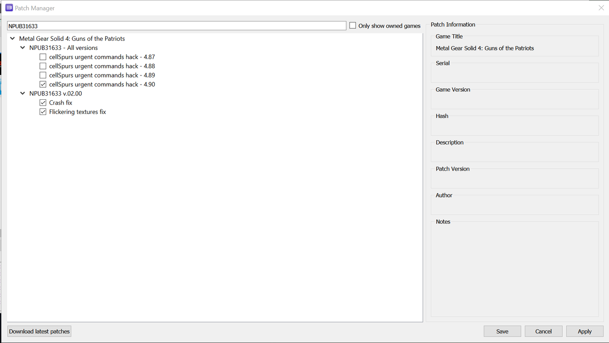Select the NPUB31633 v.02.00 row
This screenshot has height=343, width=609.
(56, 94)
